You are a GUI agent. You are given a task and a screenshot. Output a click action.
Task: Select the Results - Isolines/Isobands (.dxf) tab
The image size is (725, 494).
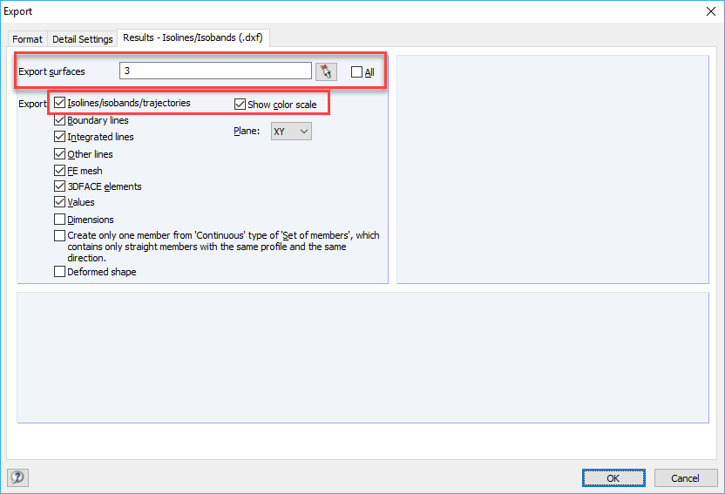coord(193,37)
